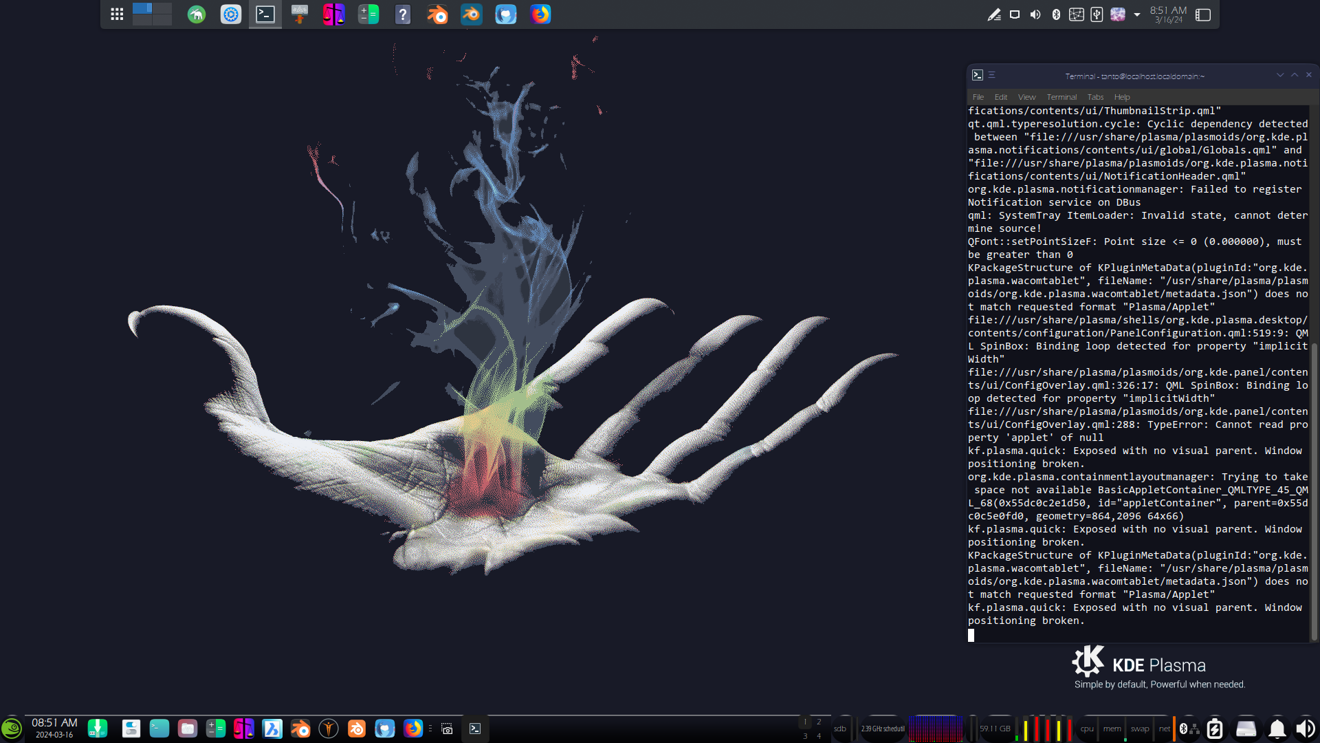Expand hidden system tray icons arrow
The height and width of the screenshot is (743, 1320).
pos(1137,14)
